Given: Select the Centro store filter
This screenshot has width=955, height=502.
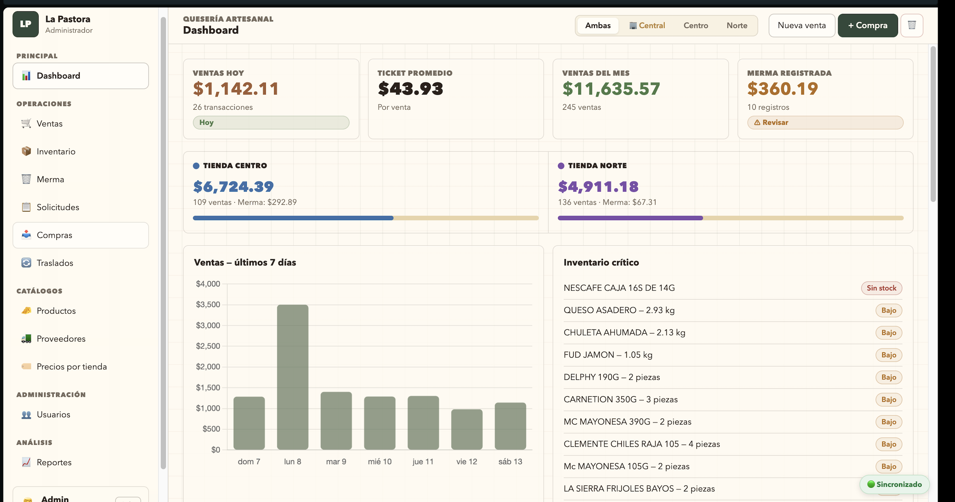Looking at the screenshot, I should (696, 25).
